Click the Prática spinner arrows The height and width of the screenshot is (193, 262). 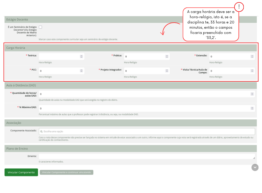click(167, 57)
